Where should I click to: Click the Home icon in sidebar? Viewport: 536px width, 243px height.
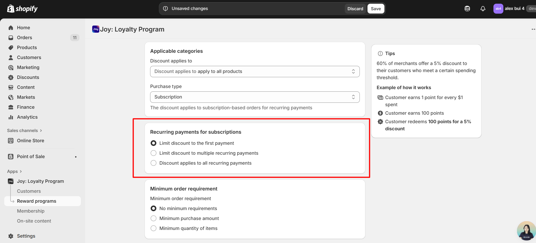pyautogui.click(x=11, y=28)
